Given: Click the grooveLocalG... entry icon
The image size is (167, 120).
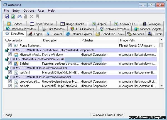Looking at the screenshot, I should click(16, 81).
